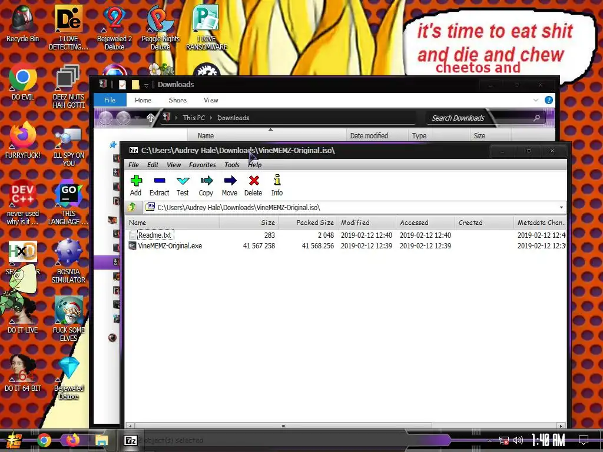Screen dimensions: 603x452
Task: Expand the ribbon chevron in Downloads explorer
Action: [x=536, y=100]
